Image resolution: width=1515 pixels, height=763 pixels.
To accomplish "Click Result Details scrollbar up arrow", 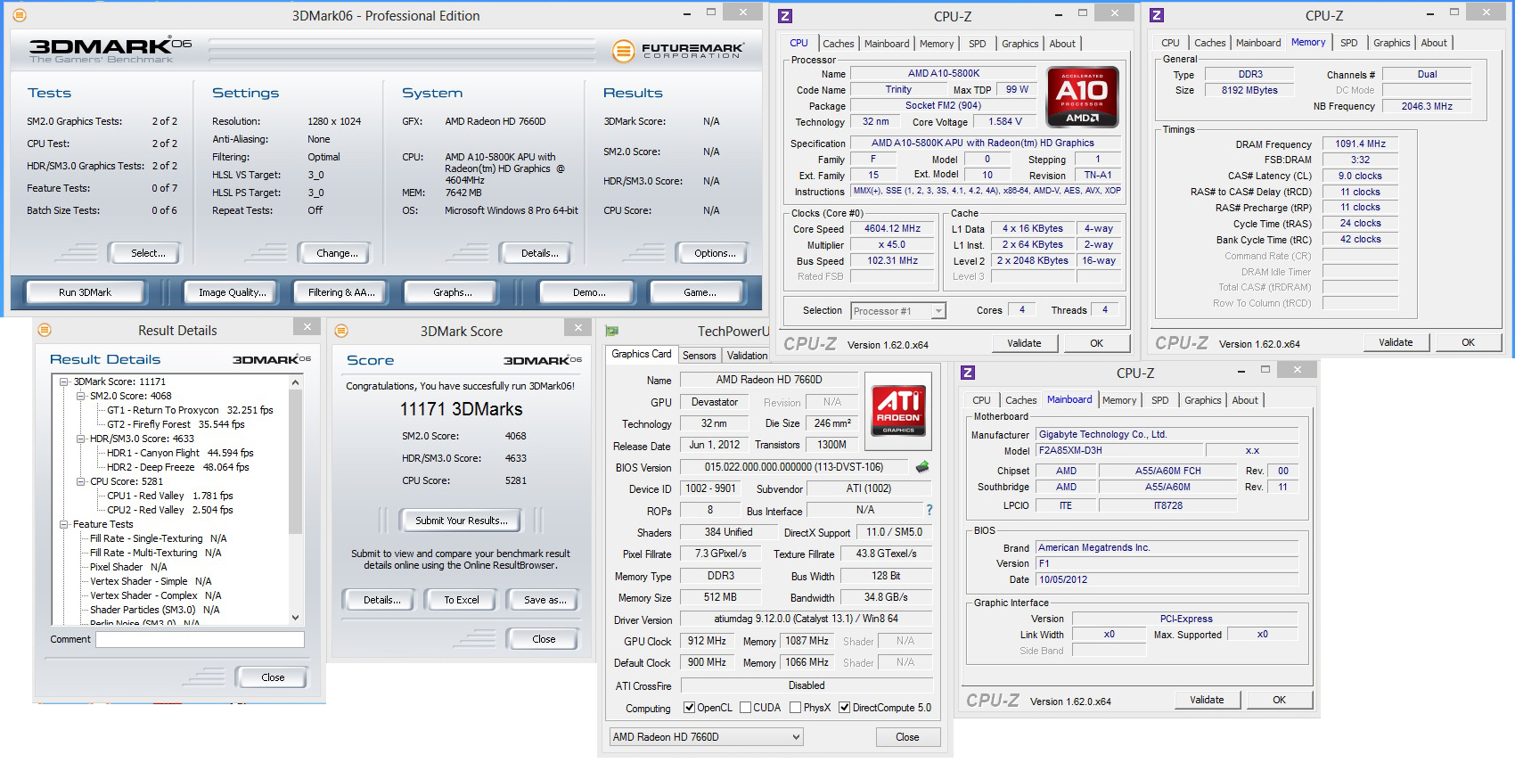I will click(x=296, y=382).
